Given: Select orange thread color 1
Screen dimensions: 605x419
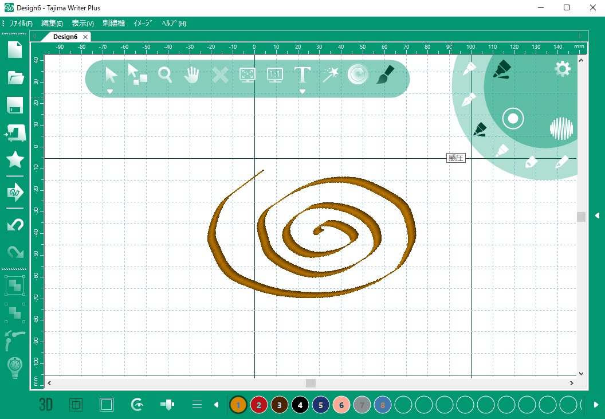Looking at the screenshot, I should click(238, 405).
